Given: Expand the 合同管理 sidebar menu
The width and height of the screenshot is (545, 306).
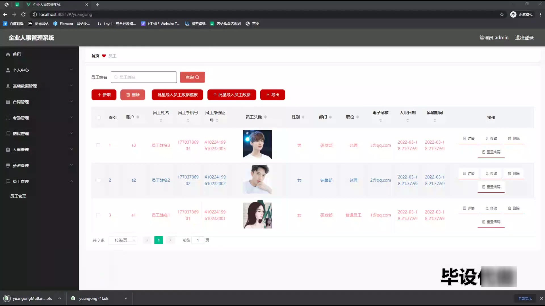Looking at the screenshot, I should pyautogui.click(x=39, y=102).
